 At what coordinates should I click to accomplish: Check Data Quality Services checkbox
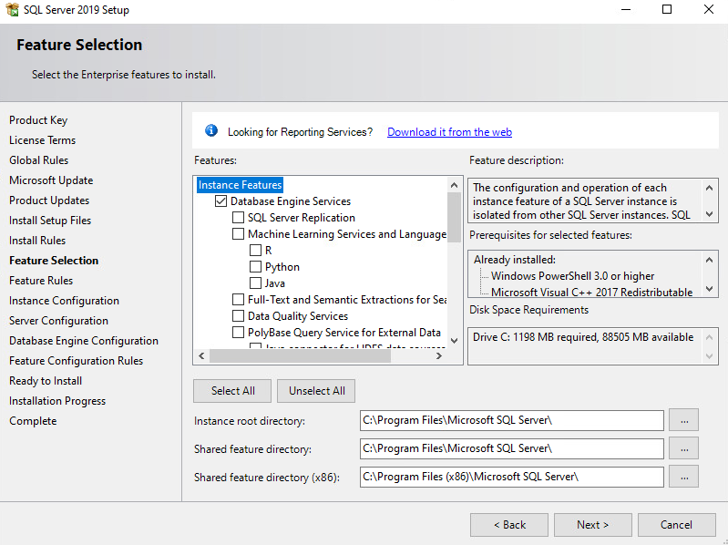point(238,315)
